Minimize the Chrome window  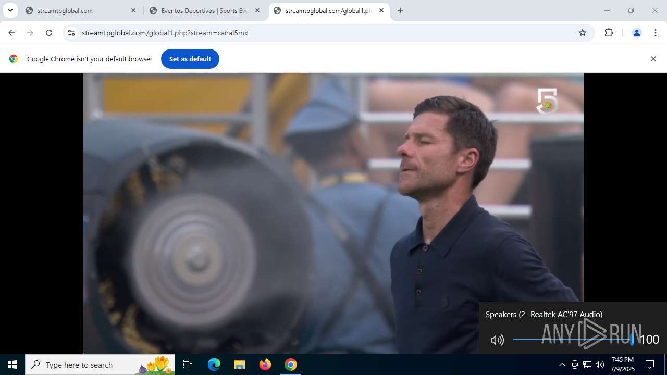[607, 10]
